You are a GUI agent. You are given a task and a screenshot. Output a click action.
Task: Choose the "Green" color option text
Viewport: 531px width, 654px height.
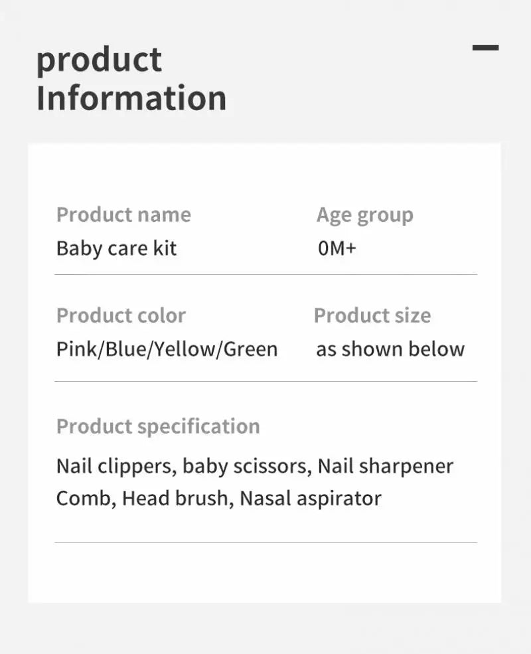251,349
